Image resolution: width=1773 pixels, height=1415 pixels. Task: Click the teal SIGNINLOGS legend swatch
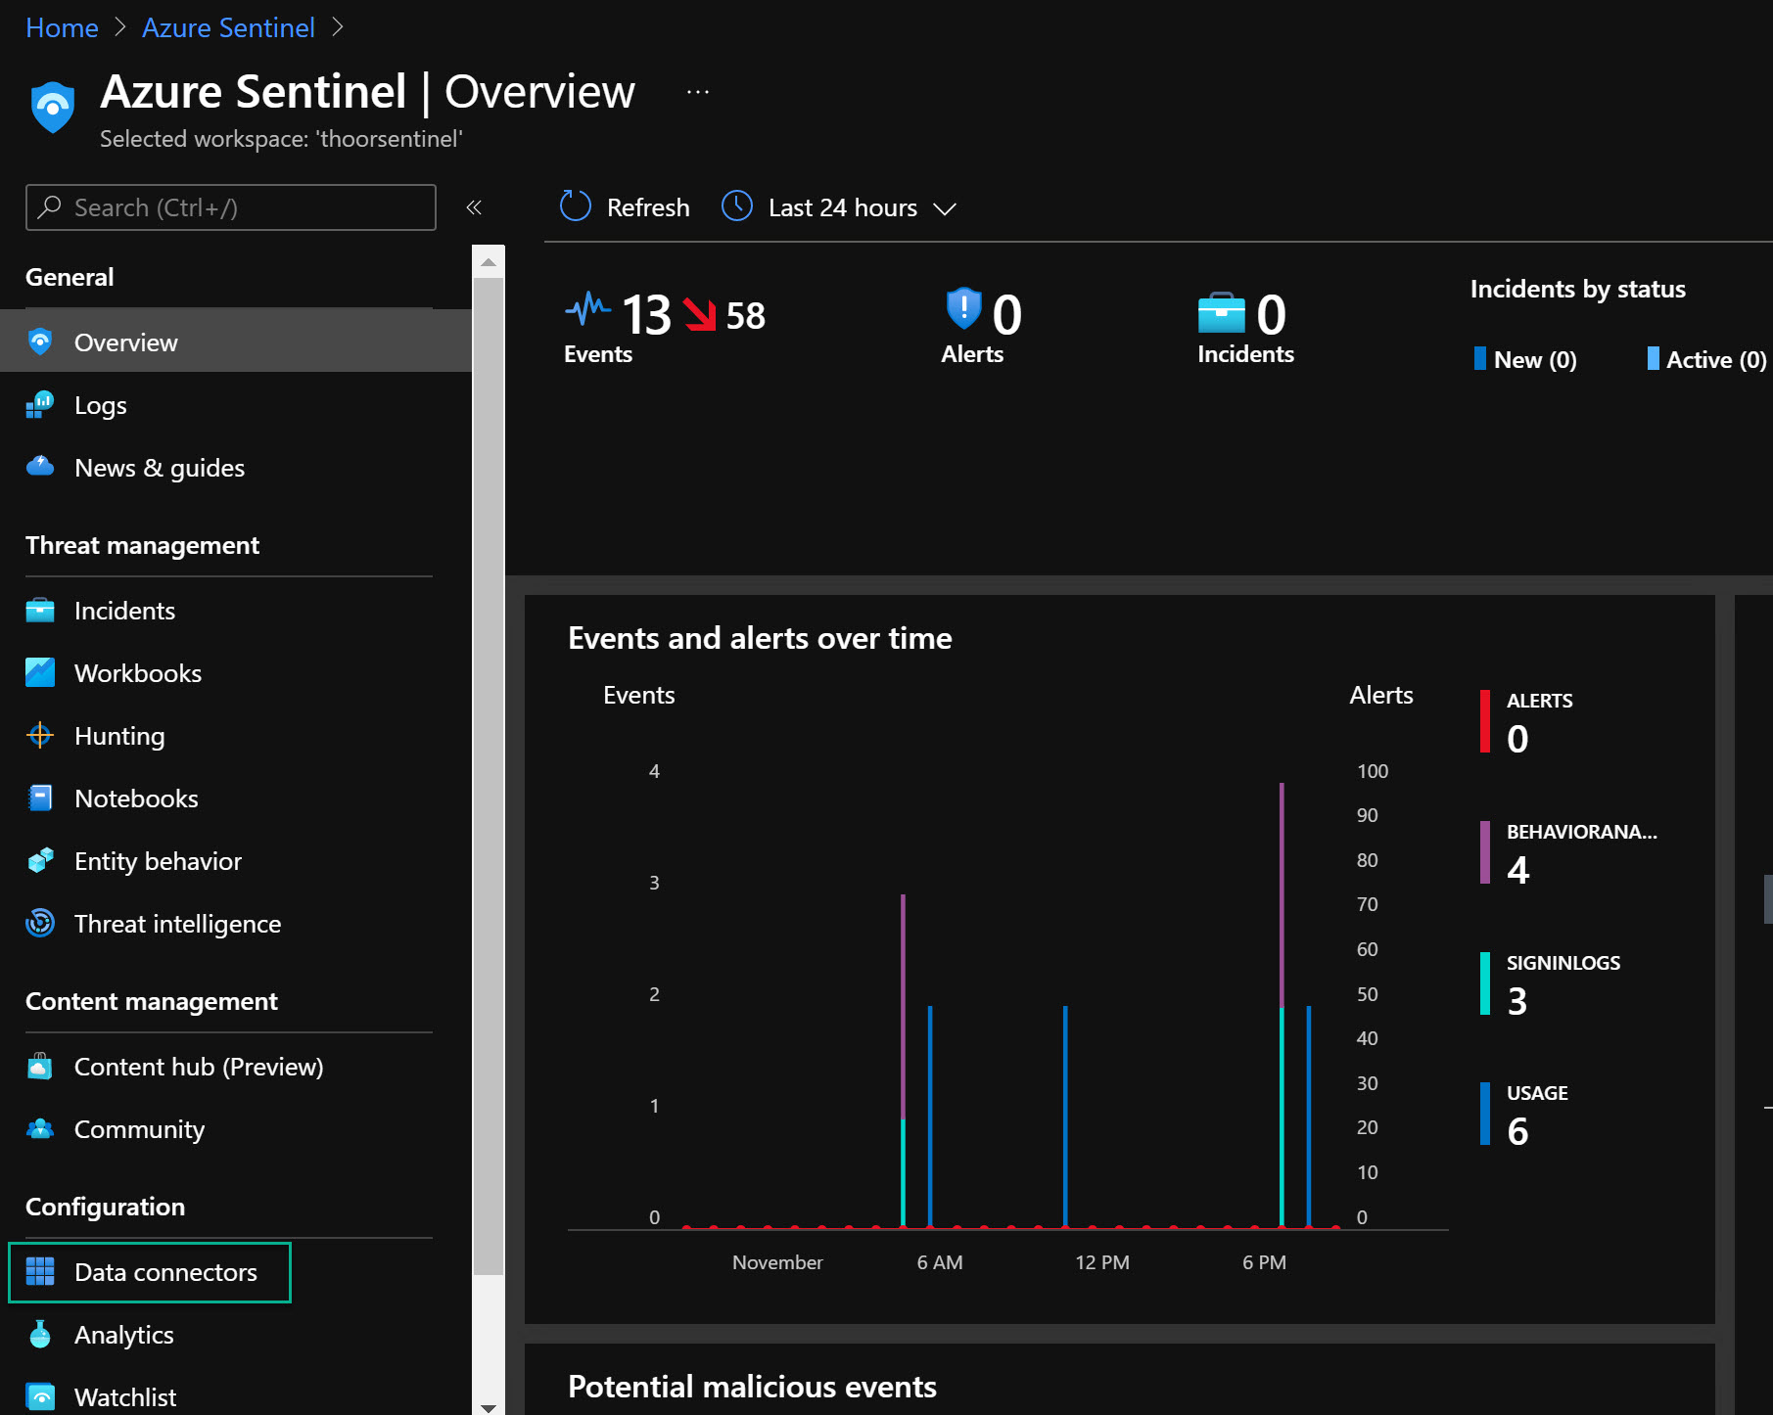[x=1485, y=983]
